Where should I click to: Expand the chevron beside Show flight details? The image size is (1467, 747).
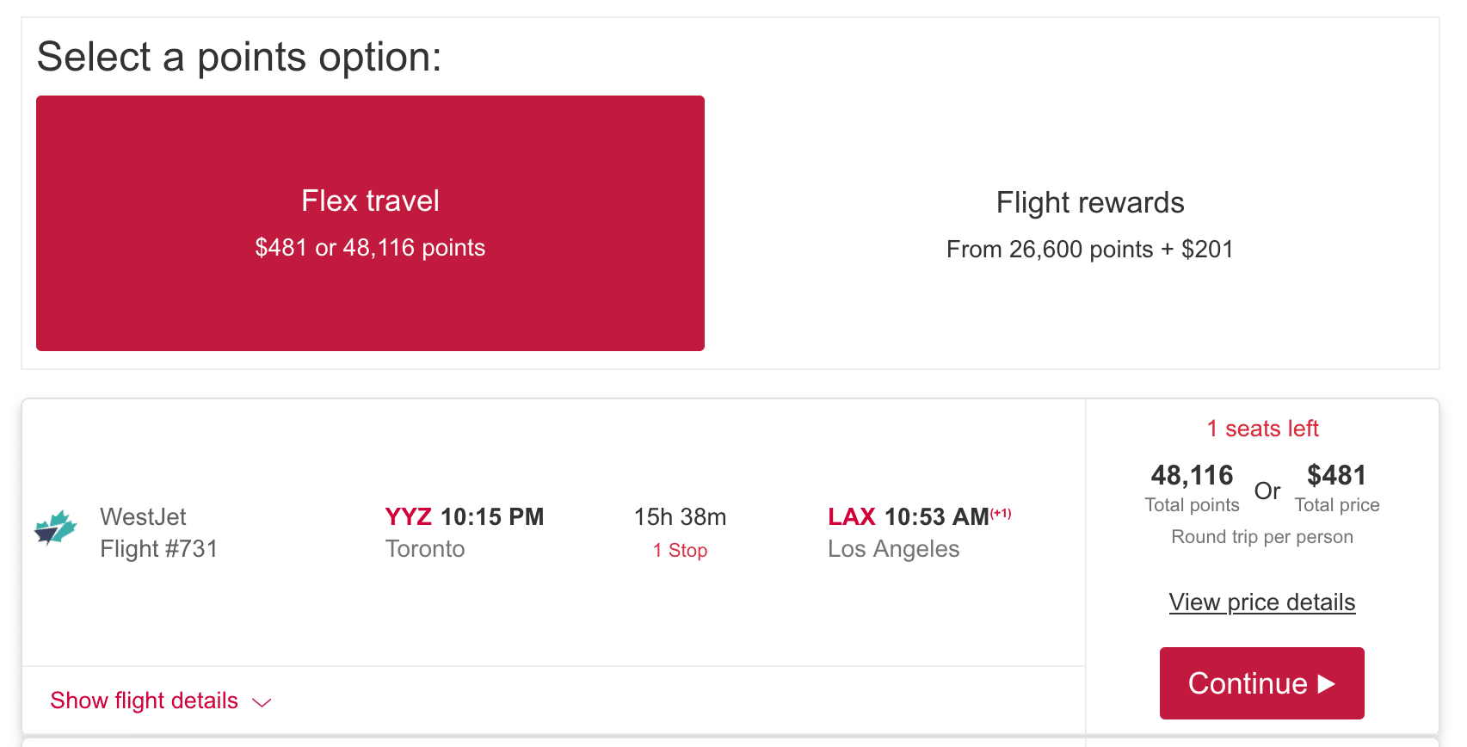click(262, 703)
